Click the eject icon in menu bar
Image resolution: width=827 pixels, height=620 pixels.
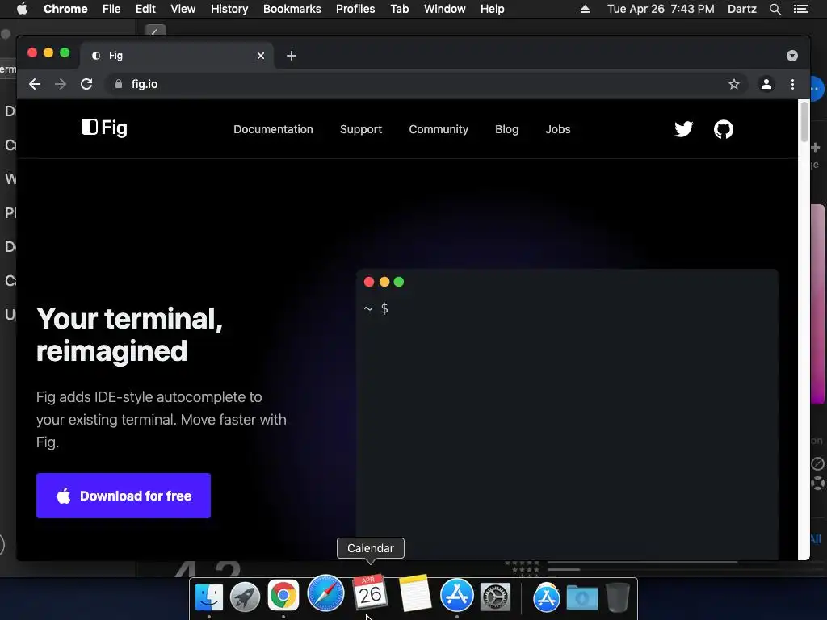[x=585, y=9]
